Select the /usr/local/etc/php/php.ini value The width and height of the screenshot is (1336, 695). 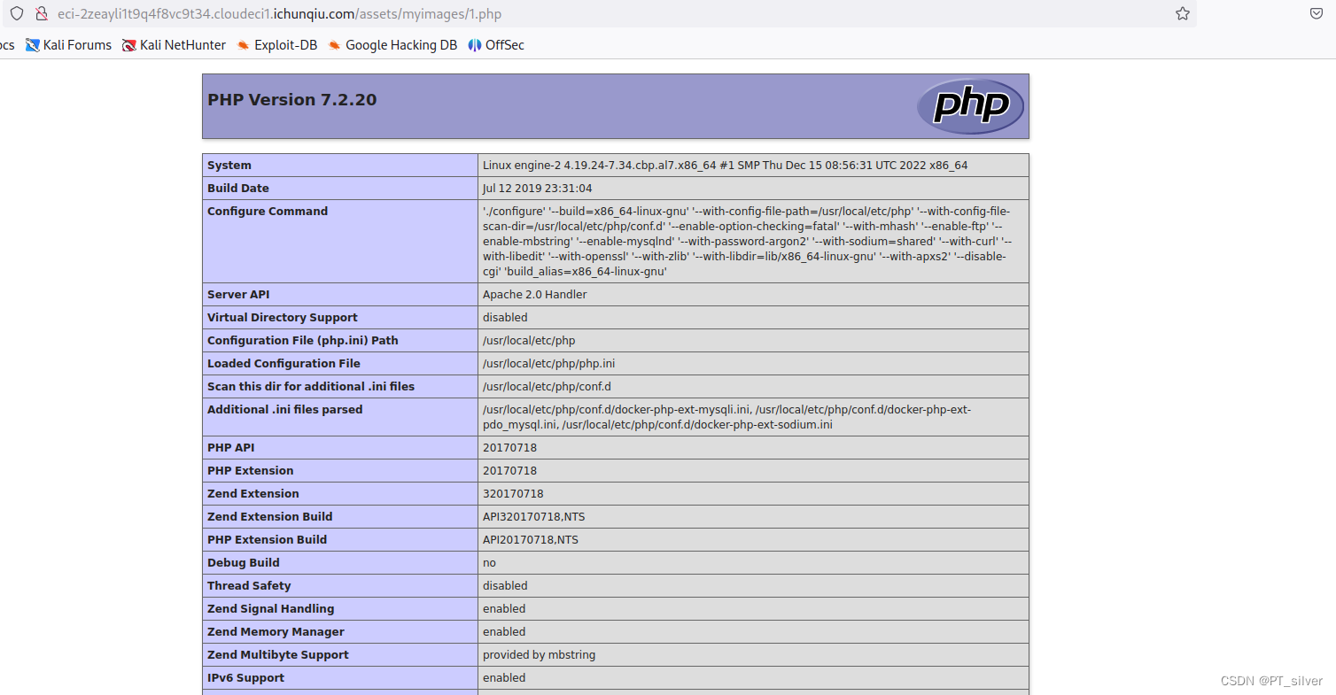(x=549, y=364)
